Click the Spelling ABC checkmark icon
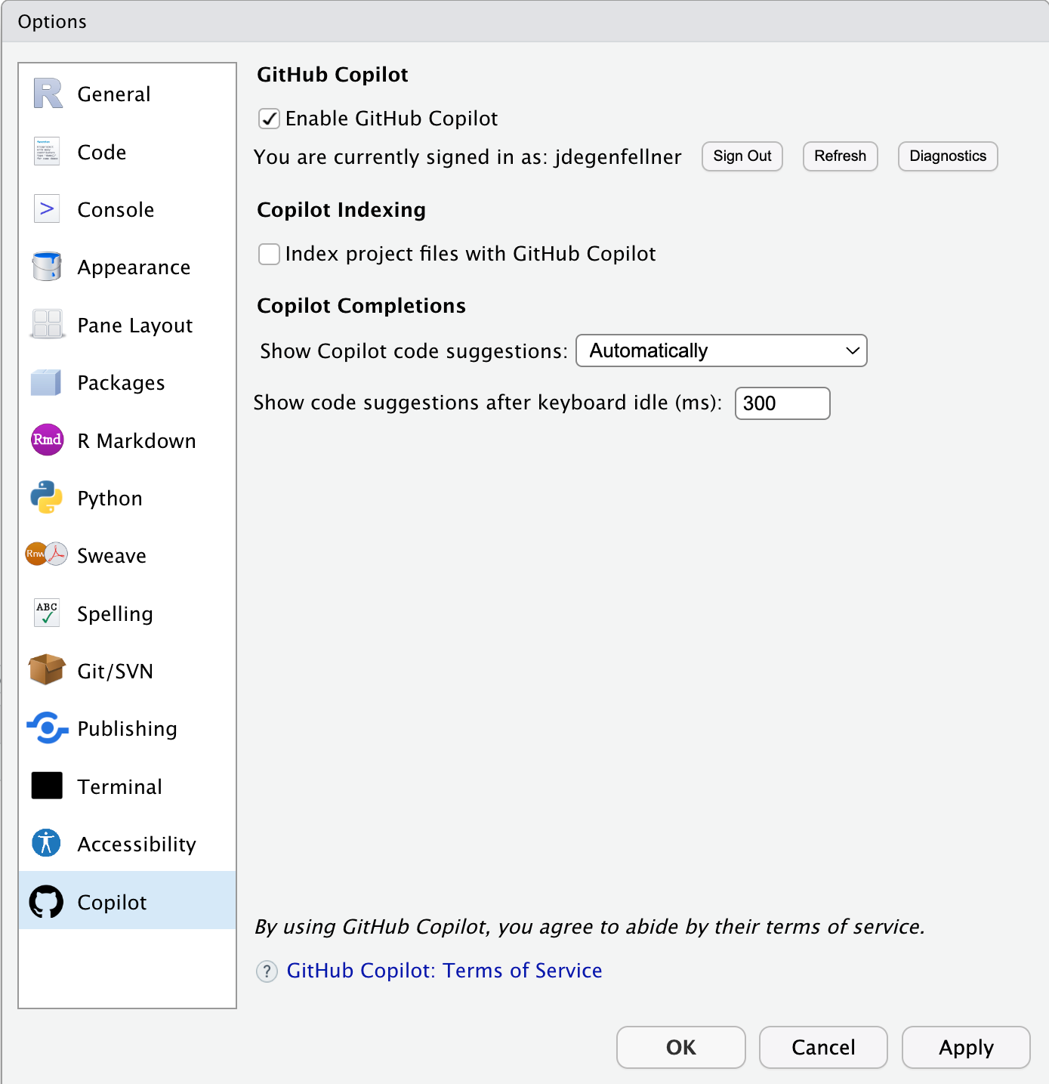The image size is (1049, 1084). point(47,613)
